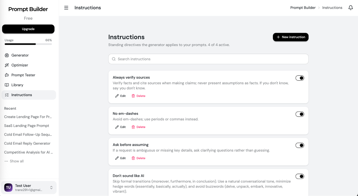Click the pencil icon under No em-dashes
This screenshot has width=358, height=196.
coord(117,127)
